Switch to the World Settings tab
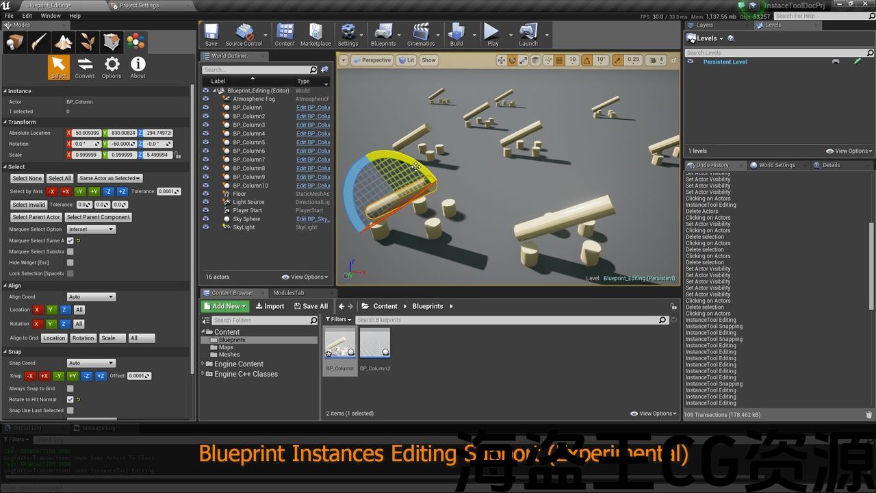This screenshot has height=493, width=876. pyautogui.click(x=777, y=165)
